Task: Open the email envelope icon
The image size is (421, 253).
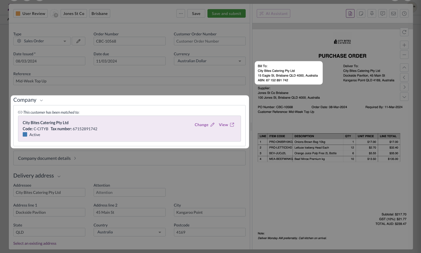Action: click(393, 14)
